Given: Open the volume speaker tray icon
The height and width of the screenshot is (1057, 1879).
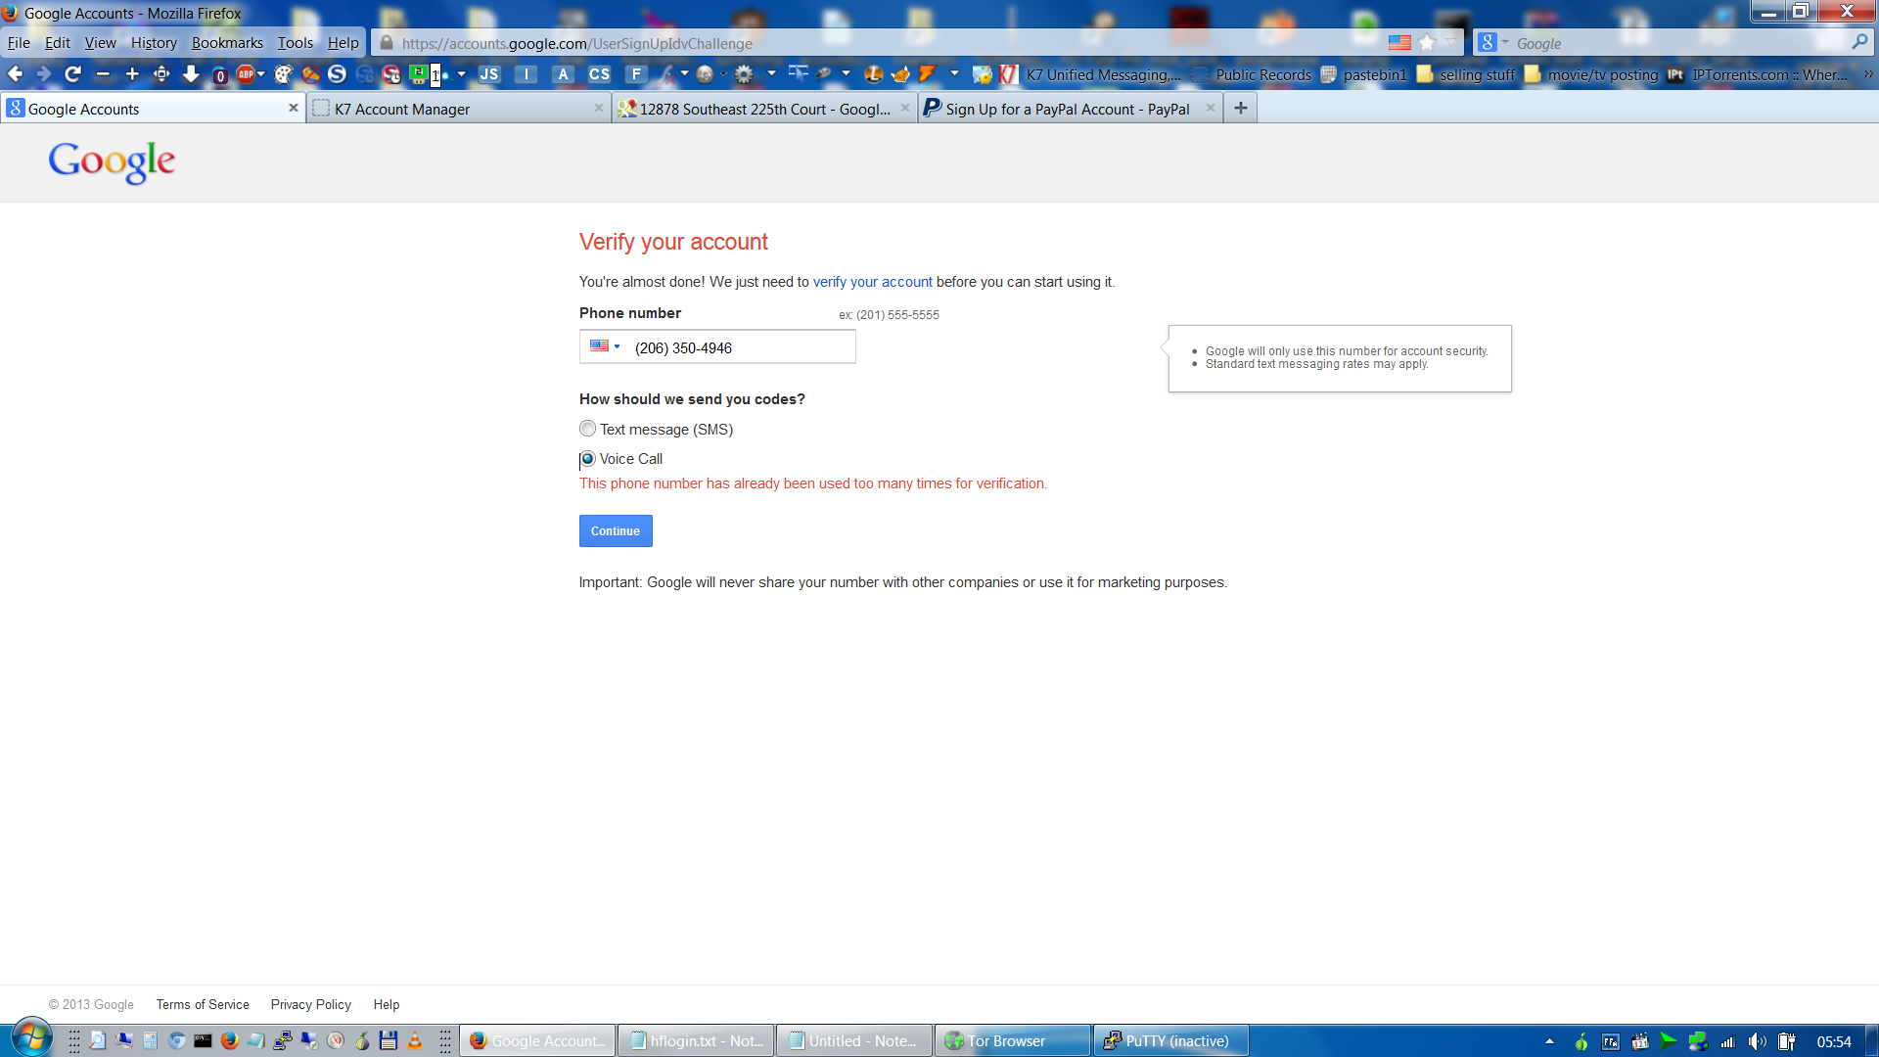Looking at the screenshot, I should tap(1758, 1041).
